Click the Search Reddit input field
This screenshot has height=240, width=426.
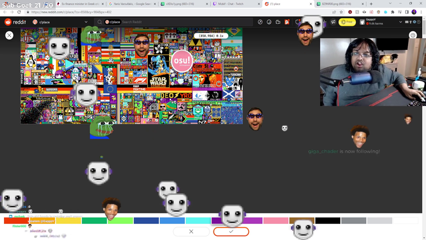173,22
